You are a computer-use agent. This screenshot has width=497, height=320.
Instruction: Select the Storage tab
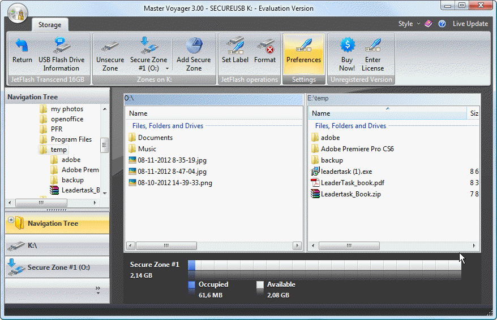(50, 25)
